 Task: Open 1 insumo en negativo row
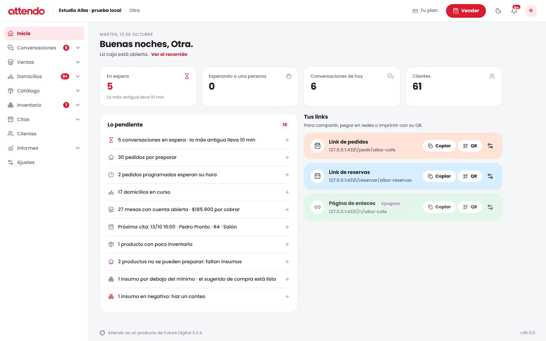tap(199, 297)
